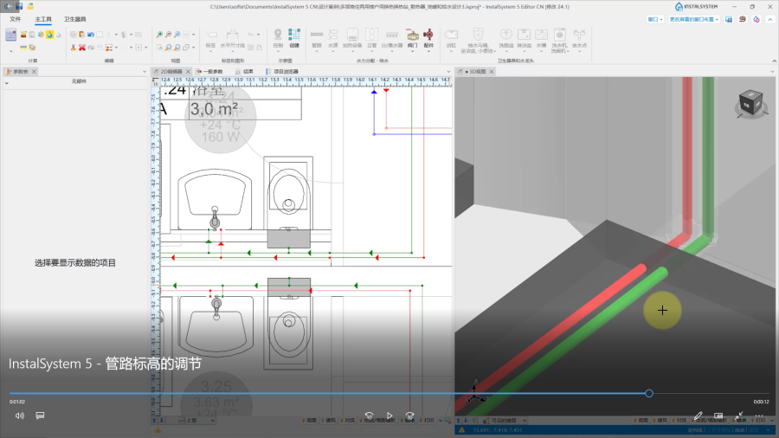This screenshot has width=779, height=438.
Task: Select the 水槽 sink fixture
Action: (x=541, y=39)
